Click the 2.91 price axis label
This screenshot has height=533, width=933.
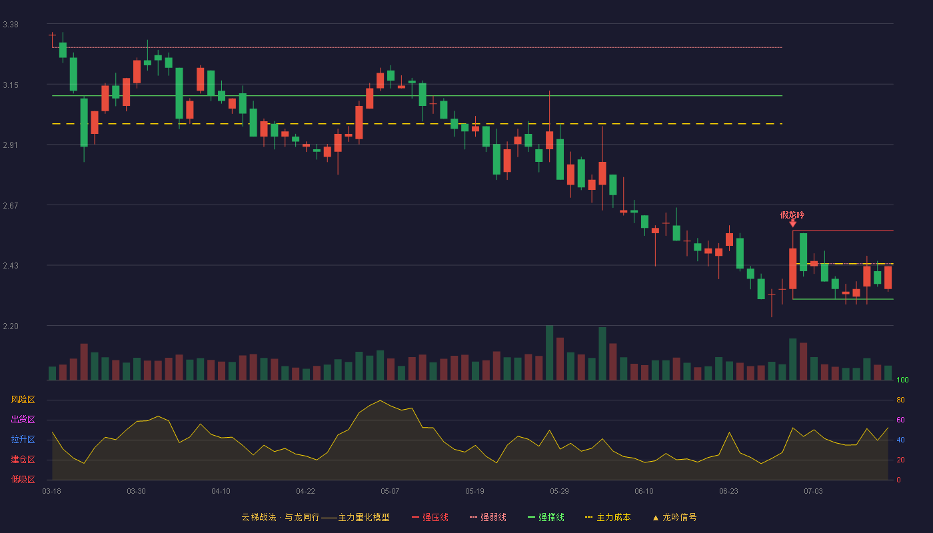[x=11, y=145]
